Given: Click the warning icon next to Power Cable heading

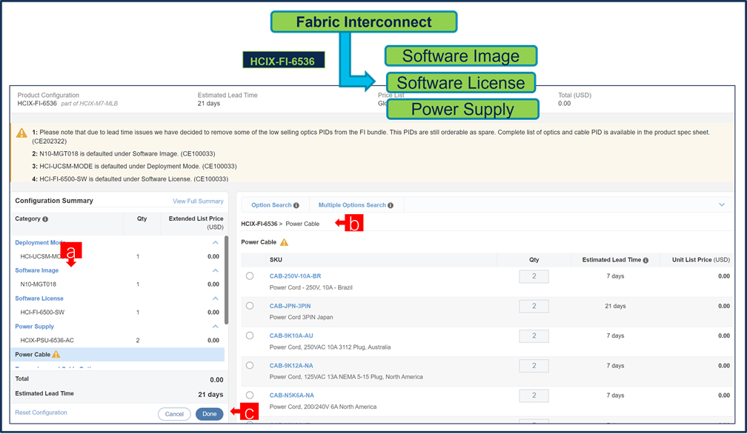Looking at the screenshot, I should pos(285,242).
